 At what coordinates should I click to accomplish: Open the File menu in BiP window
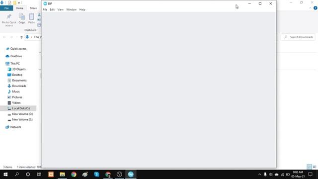point(45,9)
